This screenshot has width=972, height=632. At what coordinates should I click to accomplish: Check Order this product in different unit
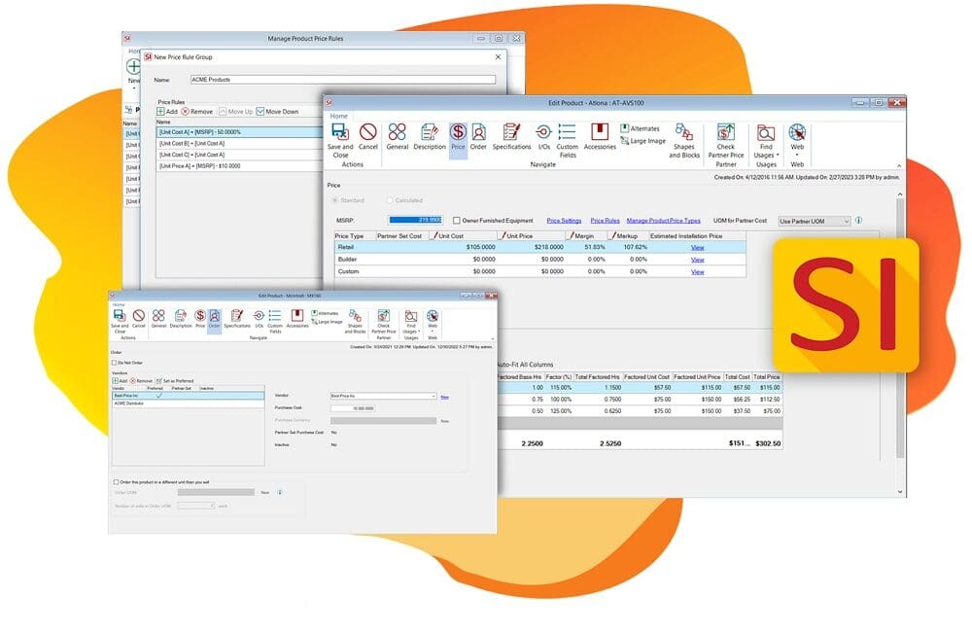[x=116, y=482]
